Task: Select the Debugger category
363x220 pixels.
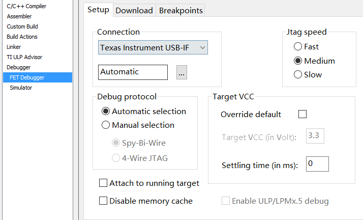Action: point(18,67)
